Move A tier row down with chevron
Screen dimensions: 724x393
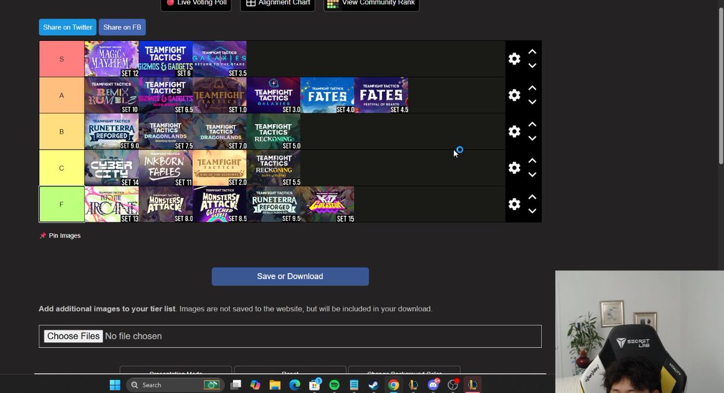click(x=532, y=102)
